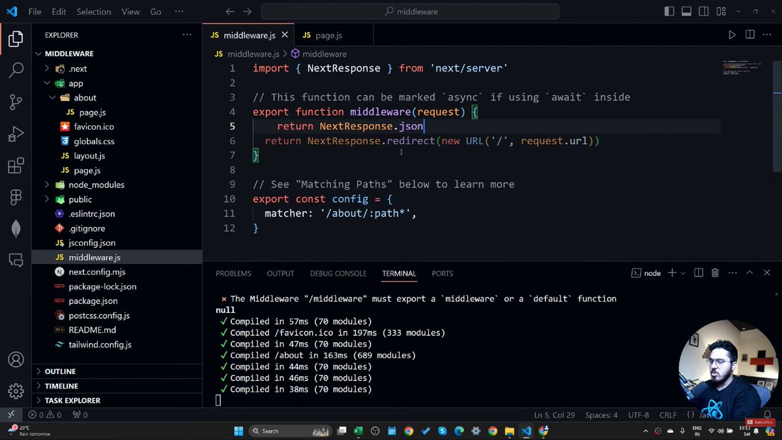Screen dimensions: 782x440
Task: Open the Go menu
Action: 155,11
